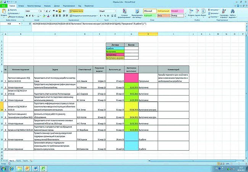This screenshot has width=248, height=172.
Task: Open the Calibri font name dropdown
Action: 39,11
